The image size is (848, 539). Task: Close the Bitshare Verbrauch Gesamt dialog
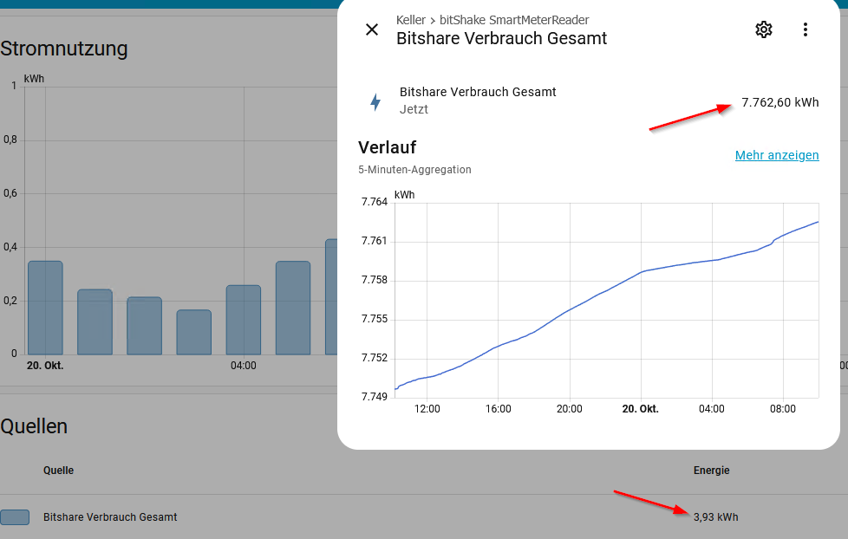[x=372, y=29]
